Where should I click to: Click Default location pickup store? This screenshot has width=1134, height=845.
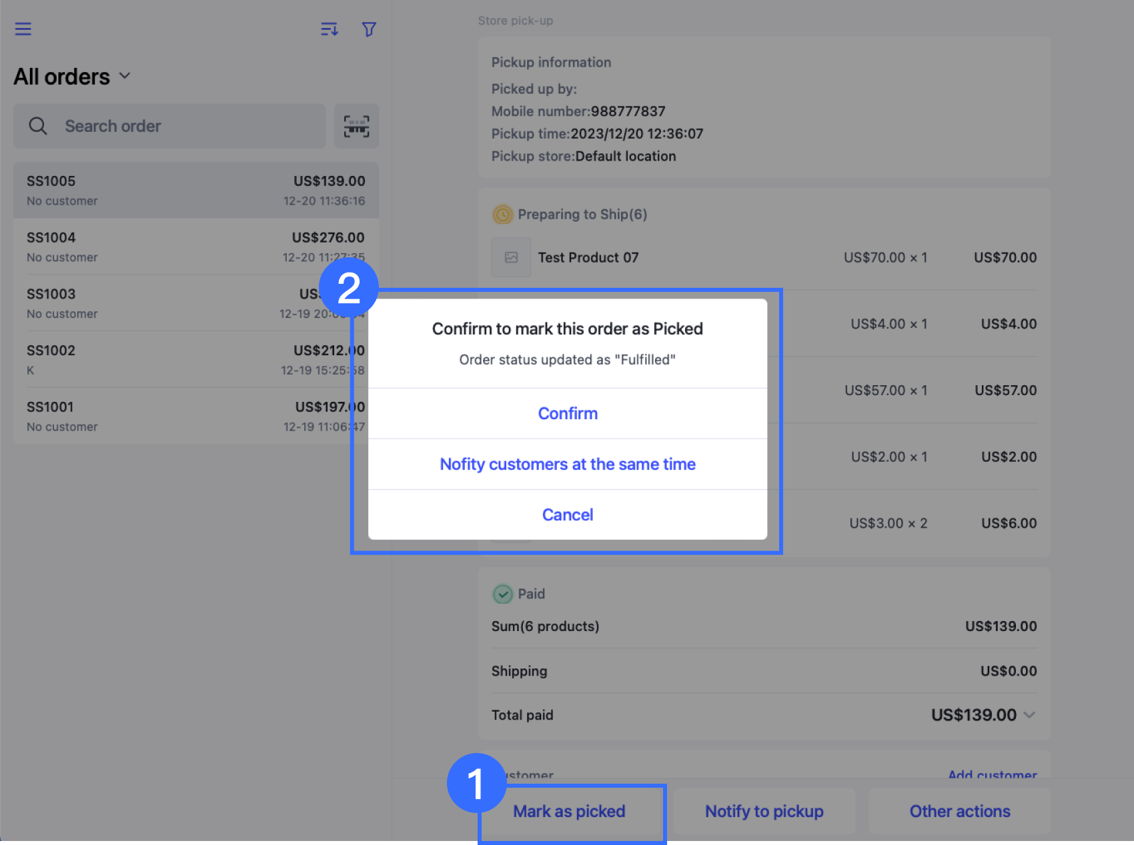coord(626,156)
